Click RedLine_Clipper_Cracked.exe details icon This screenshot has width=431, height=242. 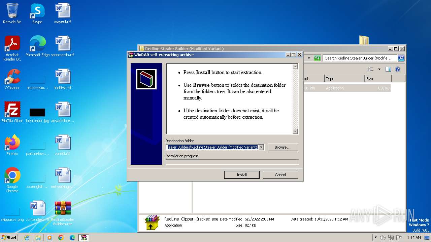(x=152, y=222)
